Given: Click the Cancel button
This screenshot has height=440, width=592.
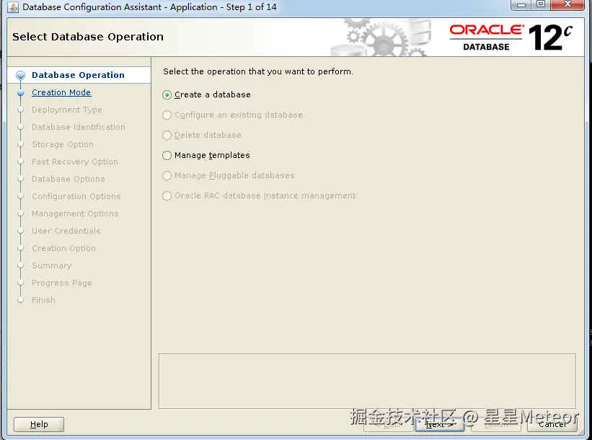Looking at the screenshot, I should [x=552, y=425].
